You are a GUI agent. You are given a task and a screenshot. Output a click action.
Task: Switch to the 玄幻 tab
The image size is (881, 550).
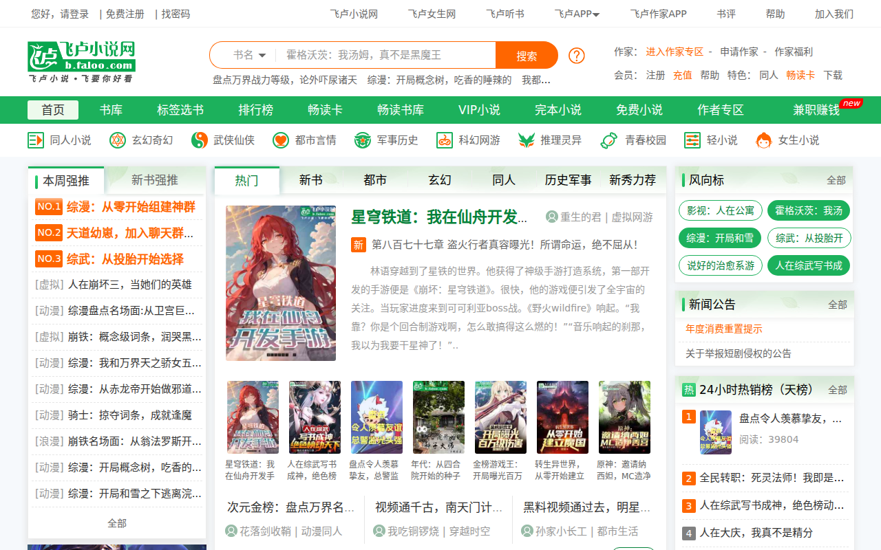(x=440, y=180)
